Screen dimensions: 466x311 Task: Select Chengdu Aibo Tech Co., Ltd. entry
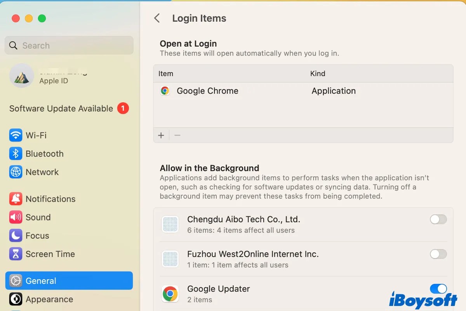[x=243, y=219]
